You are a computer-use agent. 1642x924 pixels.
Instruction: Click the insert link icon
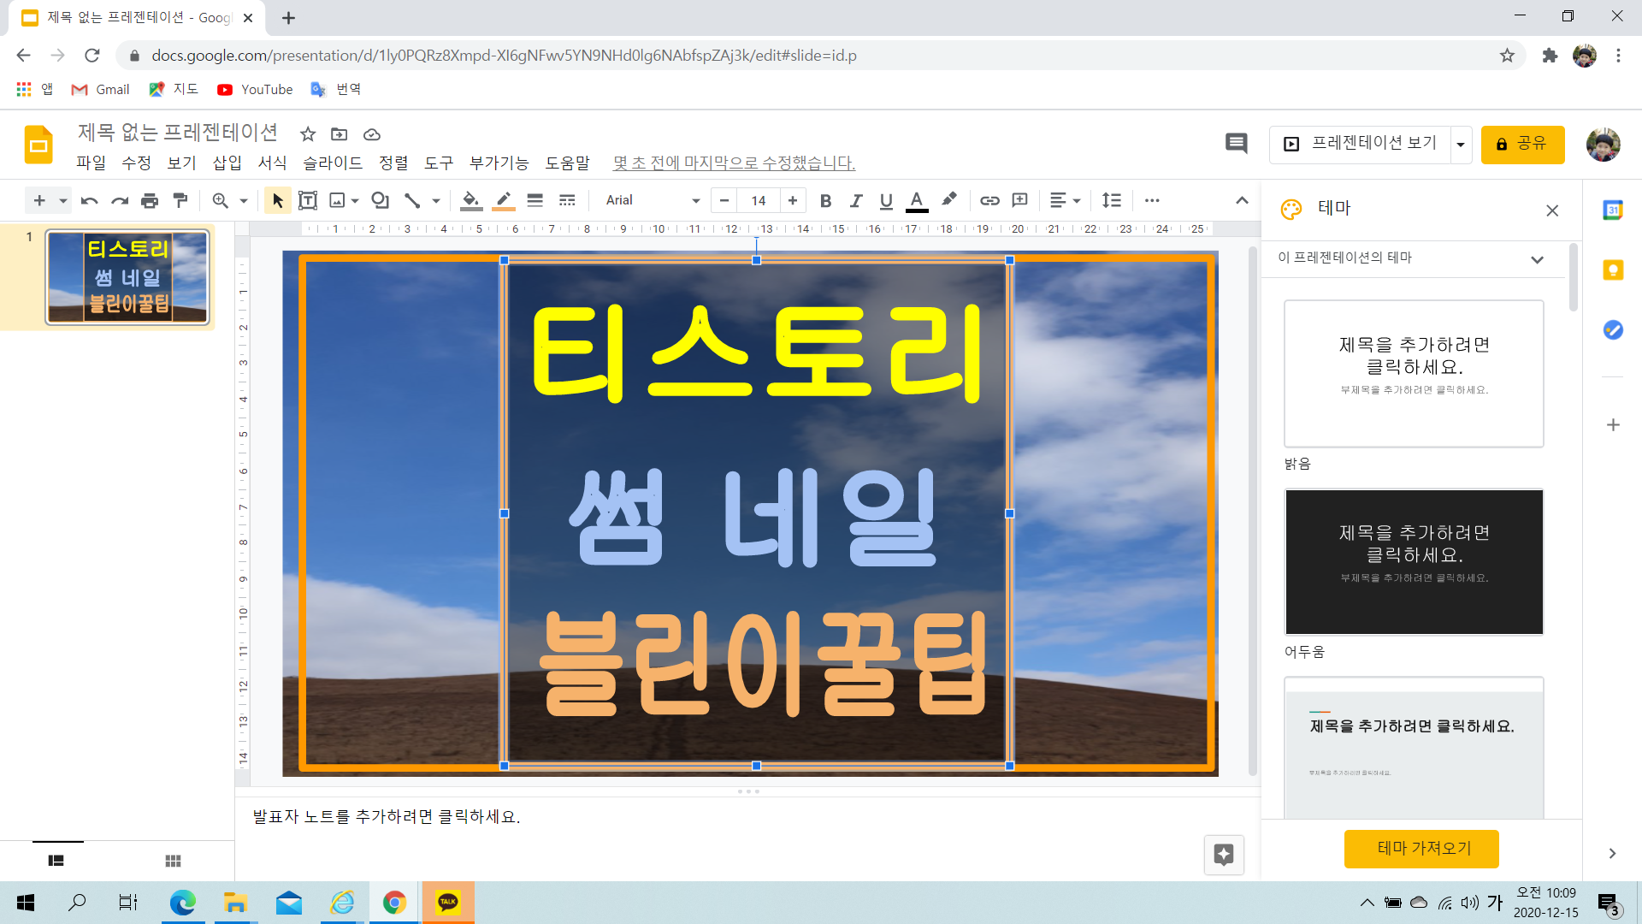(x=989, y=200)
